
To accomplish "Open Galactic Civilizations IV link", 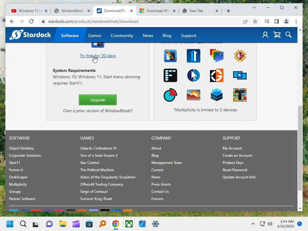I will coord(98,148).
